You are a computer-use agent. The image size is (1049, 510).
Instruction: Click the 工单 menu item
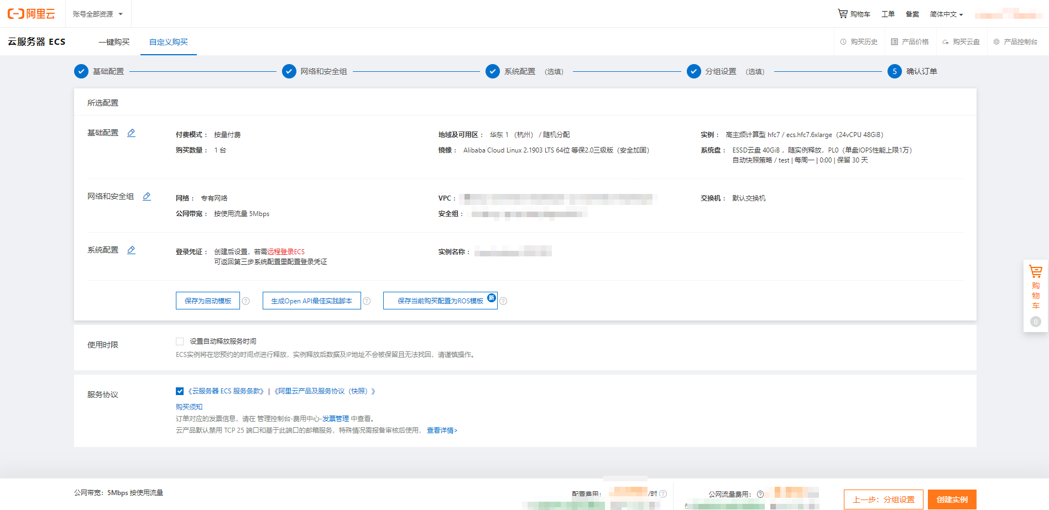click(888, 13)
